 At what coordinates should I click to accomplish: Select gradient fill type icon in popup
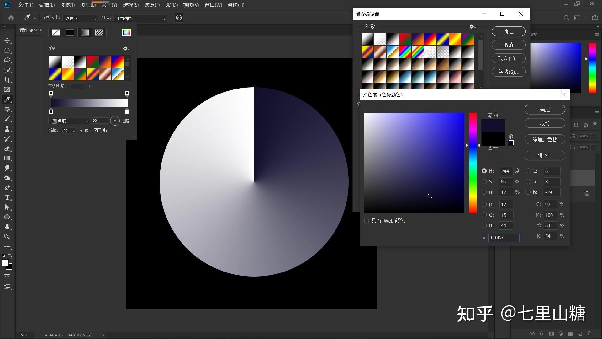pos(85,33)
